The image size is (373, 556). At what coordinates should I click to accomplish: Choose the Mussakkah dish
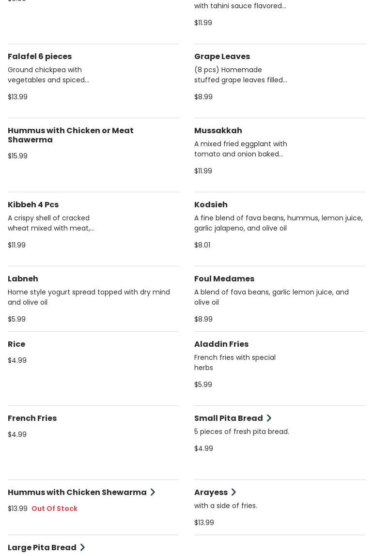click(x=218, y=130)
